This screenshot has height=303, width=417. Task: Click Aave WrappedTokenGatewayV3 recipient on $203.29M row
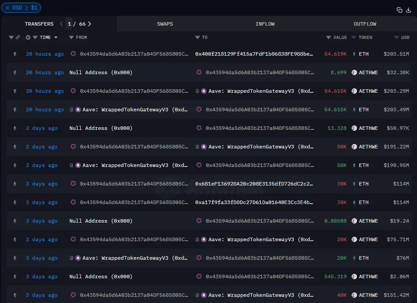(x=261, y=91)
